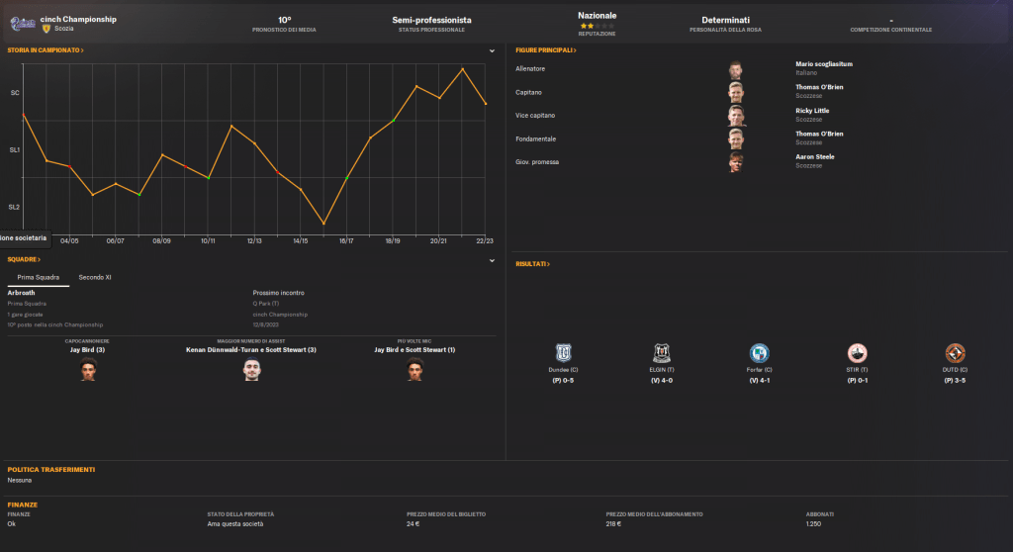This screenshot has width=1013, height=552.
Task: Open the Figure Principali section link
Action: pos(545,49)
